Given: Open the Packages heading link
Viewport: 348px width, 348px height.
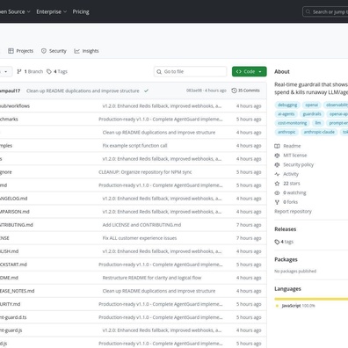Looking at the screenshot, I should (286, 259).
